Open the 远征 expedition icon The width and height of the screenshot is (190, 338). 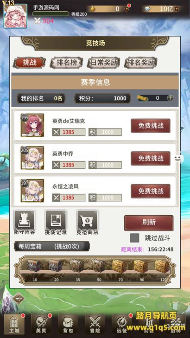coord(122,324)
